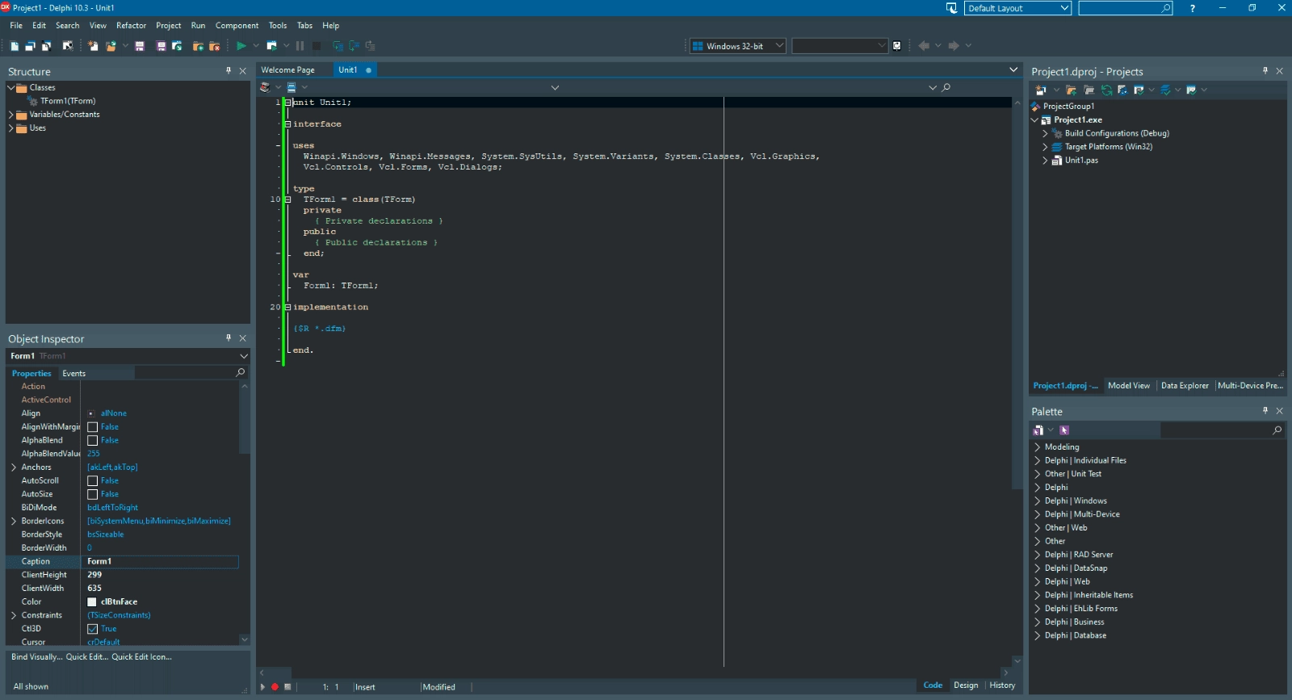Toggle AutoScroll checkbox
Screen dimensions: 1292x700
(92, 481)
